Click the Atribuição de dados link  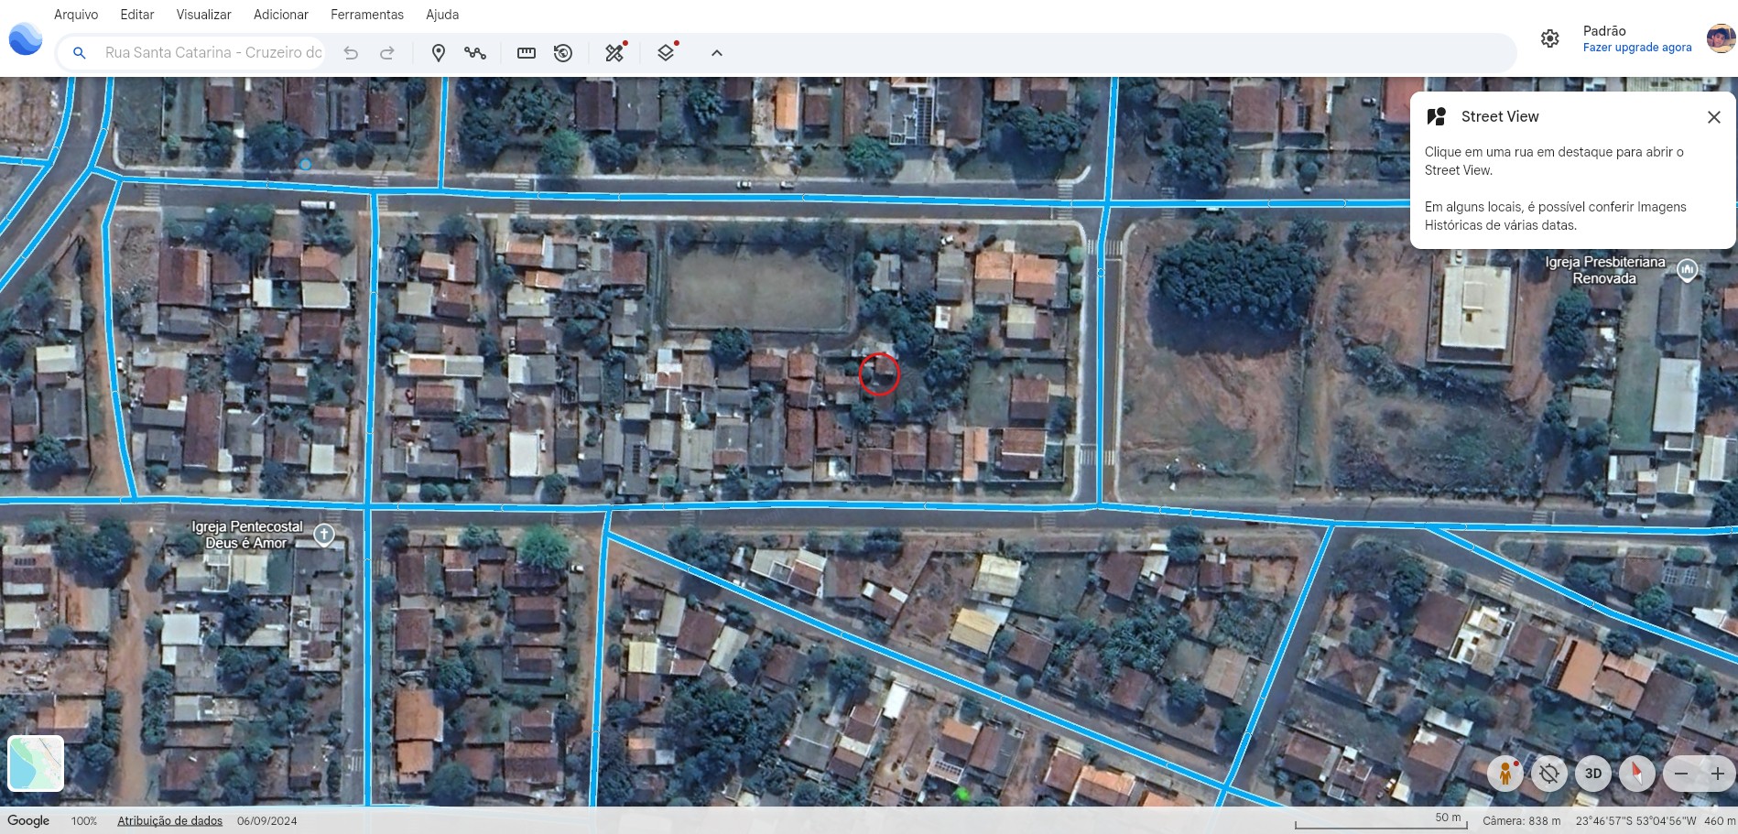coord(169,821)
